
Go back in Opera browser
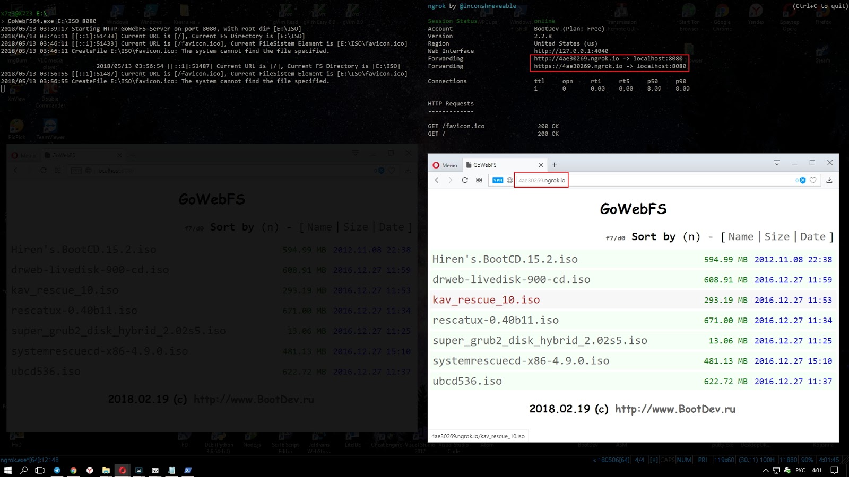click(x=437, y=180)
